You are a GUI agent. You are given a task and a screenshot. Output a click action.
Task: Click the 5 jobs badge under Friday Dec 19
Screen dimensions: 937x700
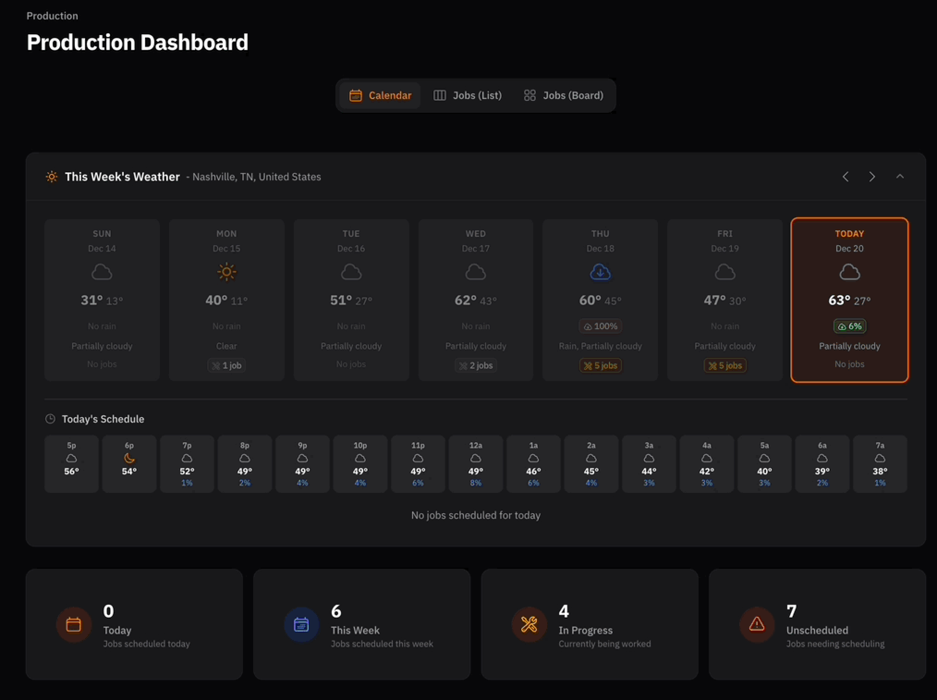(724, 365)
